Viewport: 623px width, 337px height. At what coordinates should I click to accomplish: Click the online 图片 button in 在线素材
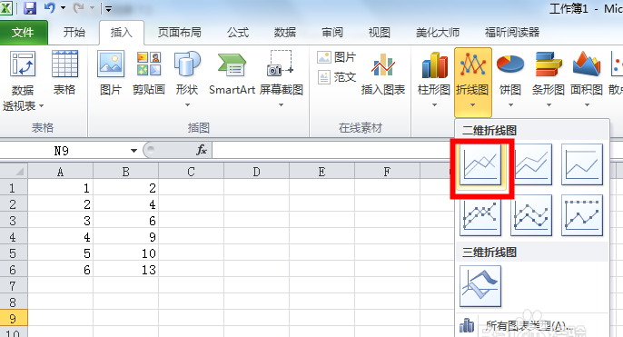point(336,57)
